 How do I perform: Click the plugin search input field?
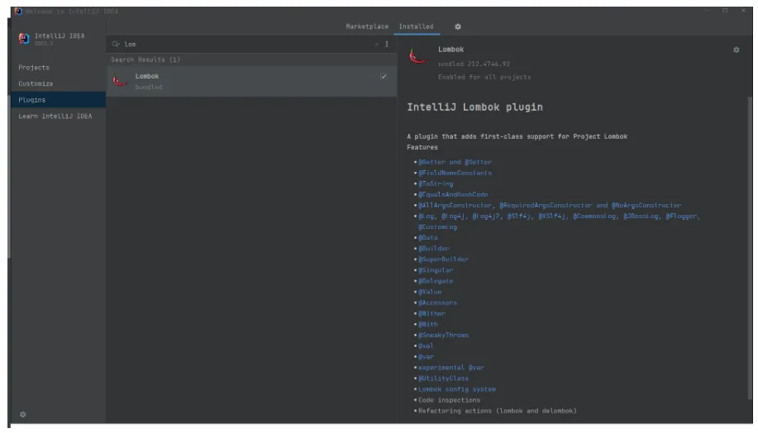coord(246,44)
